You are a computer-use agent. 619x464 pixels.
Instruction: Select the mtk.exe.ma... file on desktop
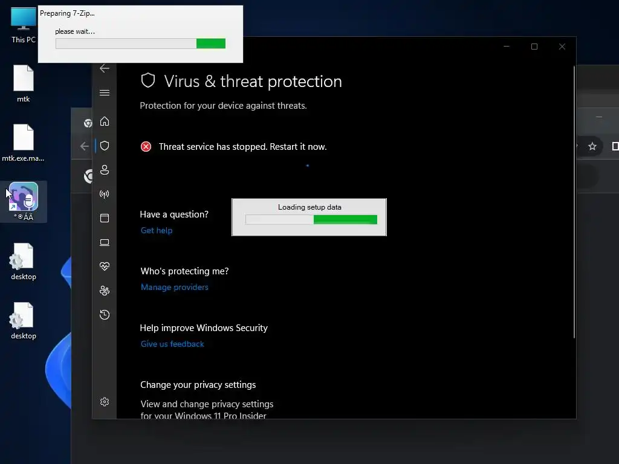pos(24,143)
